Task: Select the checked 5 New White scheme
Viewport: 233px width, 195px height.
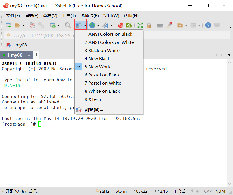Action: point(109,67)
